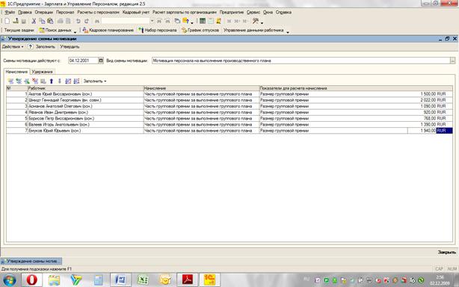Click the Undo arrow icon

(78, 21)
